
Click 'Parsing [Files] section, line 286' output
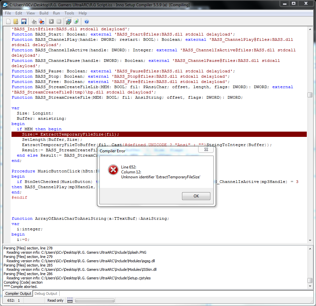coord(28,274)
